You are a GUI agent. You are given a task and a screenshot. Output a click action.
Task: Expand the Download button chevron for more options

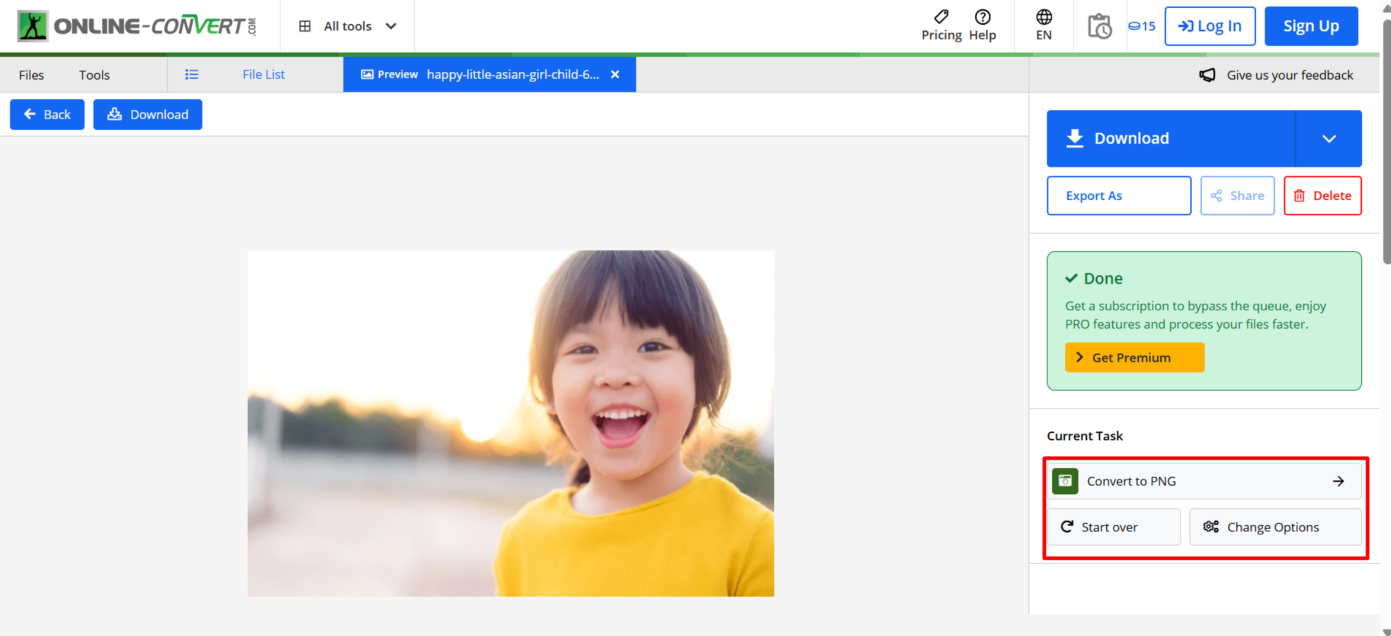1329,138
